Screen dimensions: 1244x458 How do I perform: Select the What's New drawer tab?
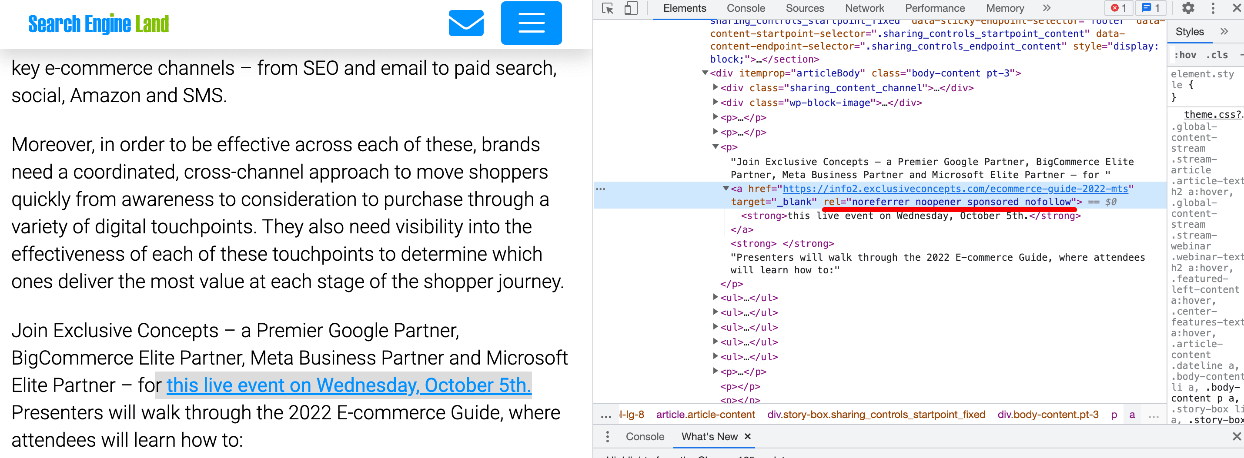(x=709, y=437)
